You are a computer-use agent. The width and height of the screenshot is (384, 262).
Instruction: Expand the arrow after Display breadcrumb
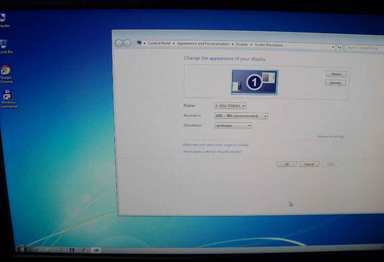pos(251,44)
